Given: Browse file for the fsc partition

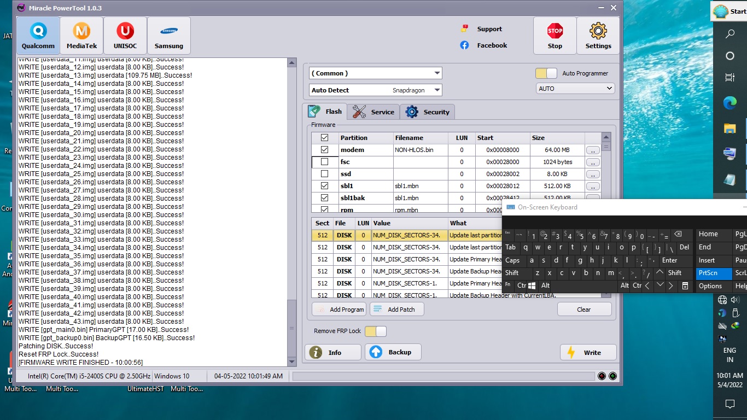Looking at the screenshot, I should [x=593, y=162].
